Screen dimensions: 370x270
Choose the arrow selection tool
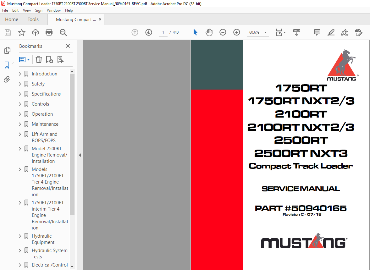pos(195,32)
